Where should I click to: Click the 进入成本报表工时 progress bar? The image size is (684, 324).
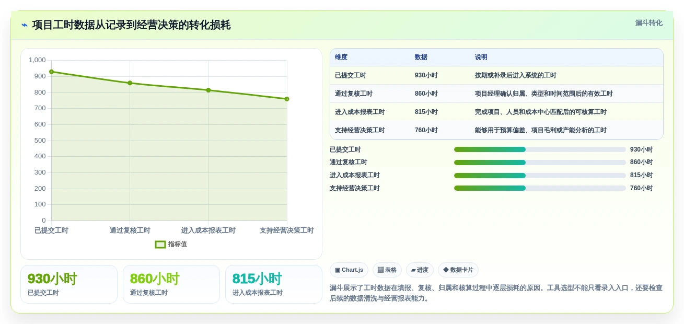[x=540, y=176]
